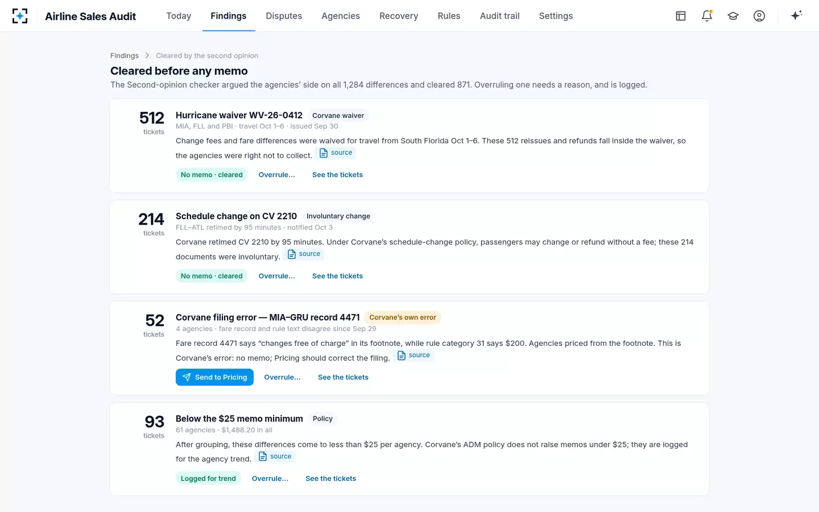Image resolution: width=819 pixels, height=512 pixels.
Task: Open the sparkle assistant icon
Action: pyautogui.click(x=796, y=15)
